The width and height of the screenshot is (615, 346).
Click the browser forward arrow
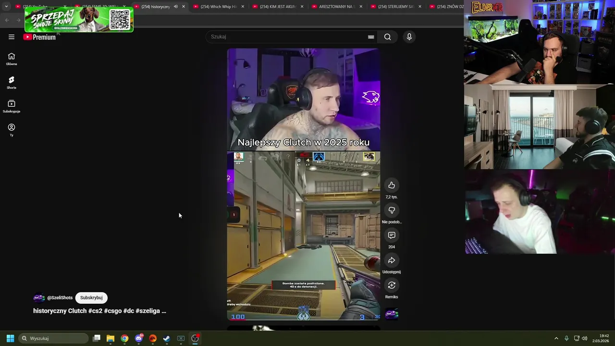19,20
